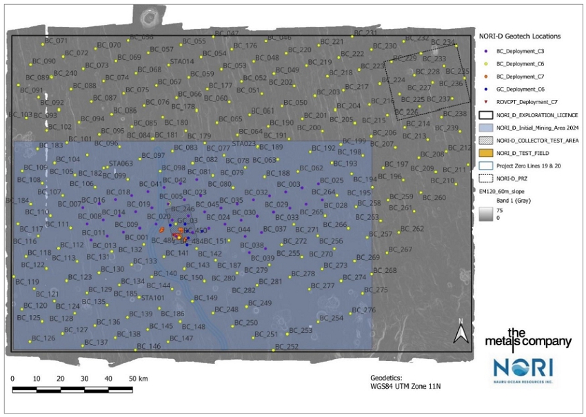The image size is (586, 417).
Task: Click the dark blue GC_Deployment_C6 legend dot
Action: pyautogui.click(x=487, y=89)
